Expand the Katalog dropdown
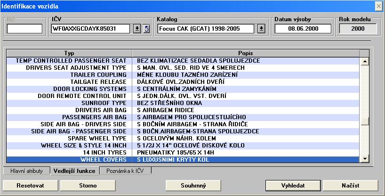 [262, 29]
